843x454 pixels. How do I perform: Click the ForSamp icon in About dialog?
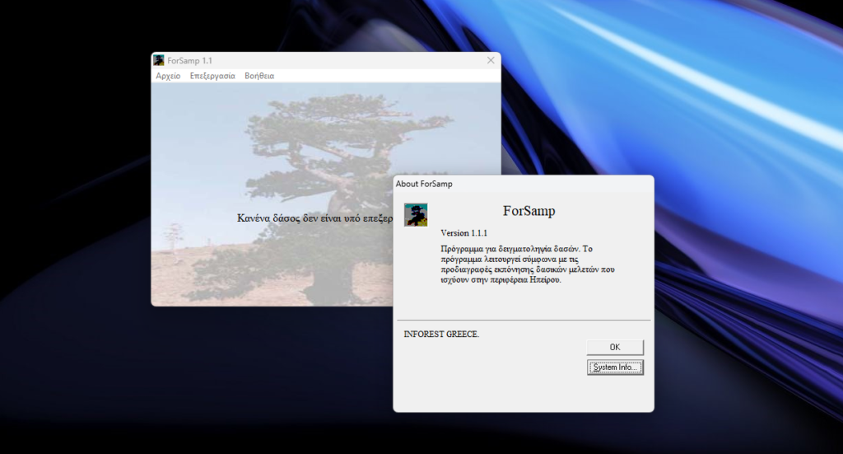point(416,214)
